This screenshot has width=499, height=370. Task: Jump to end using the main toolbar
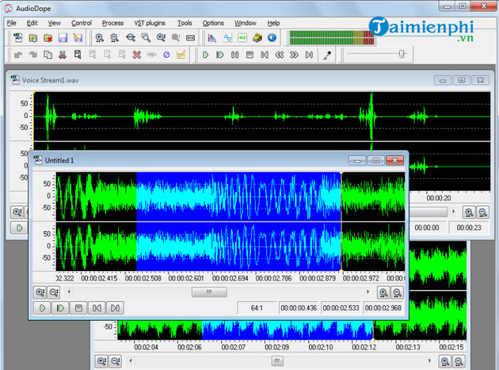click(309, 55)
